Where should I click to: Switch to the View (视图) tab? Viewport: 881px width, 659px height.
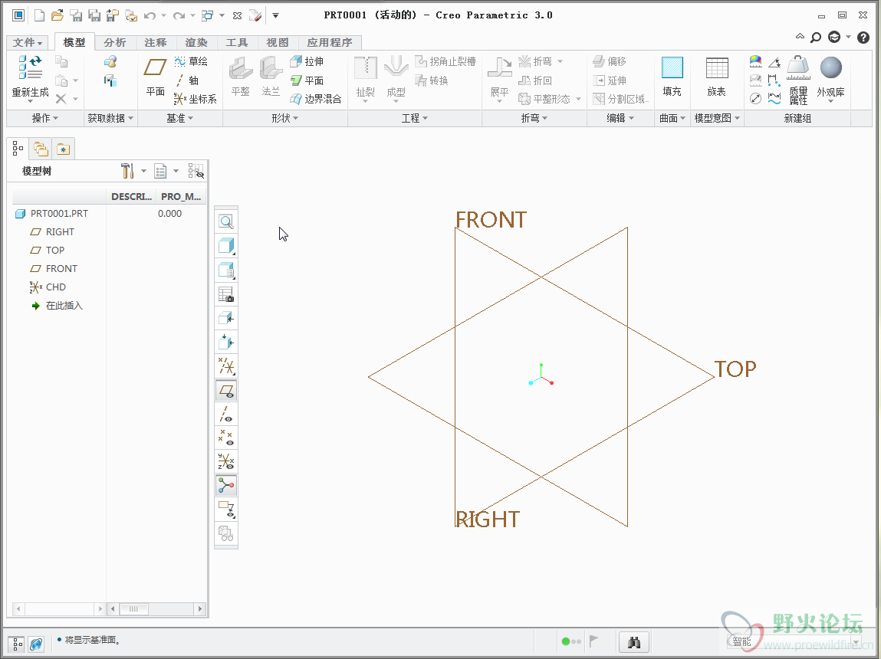tap(277, 43)
